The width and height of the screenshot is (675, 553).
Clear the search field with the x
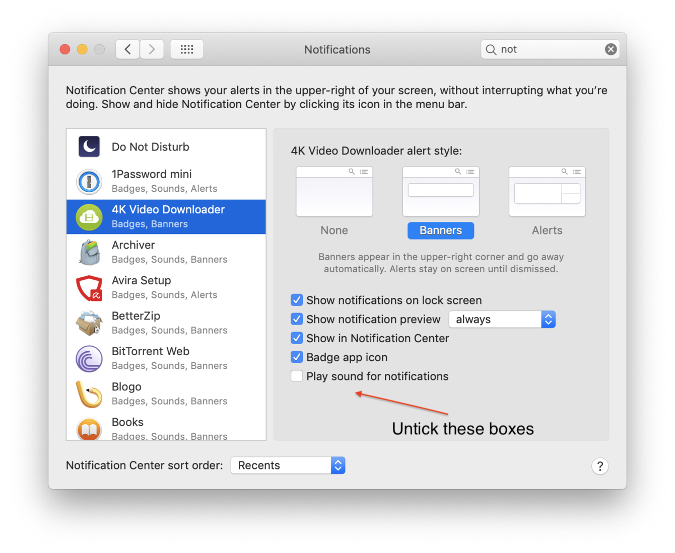click(x=611, y=49)
